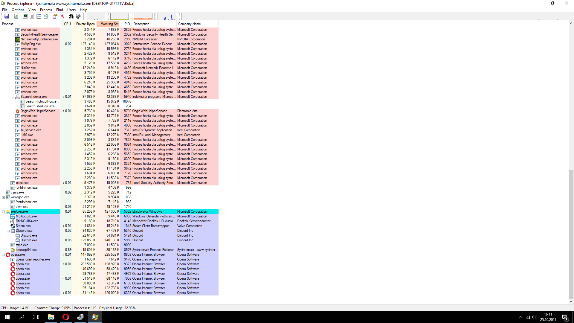This screenshot has height=323, width=574.
Task: Click the vertical scrollbar down arrow
Action: (x=571, y=301)
